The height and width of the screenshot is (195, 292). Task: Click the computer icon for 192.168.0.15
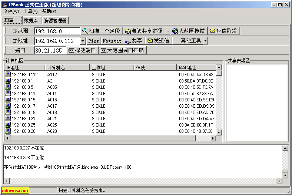click(x=8, y=100)
